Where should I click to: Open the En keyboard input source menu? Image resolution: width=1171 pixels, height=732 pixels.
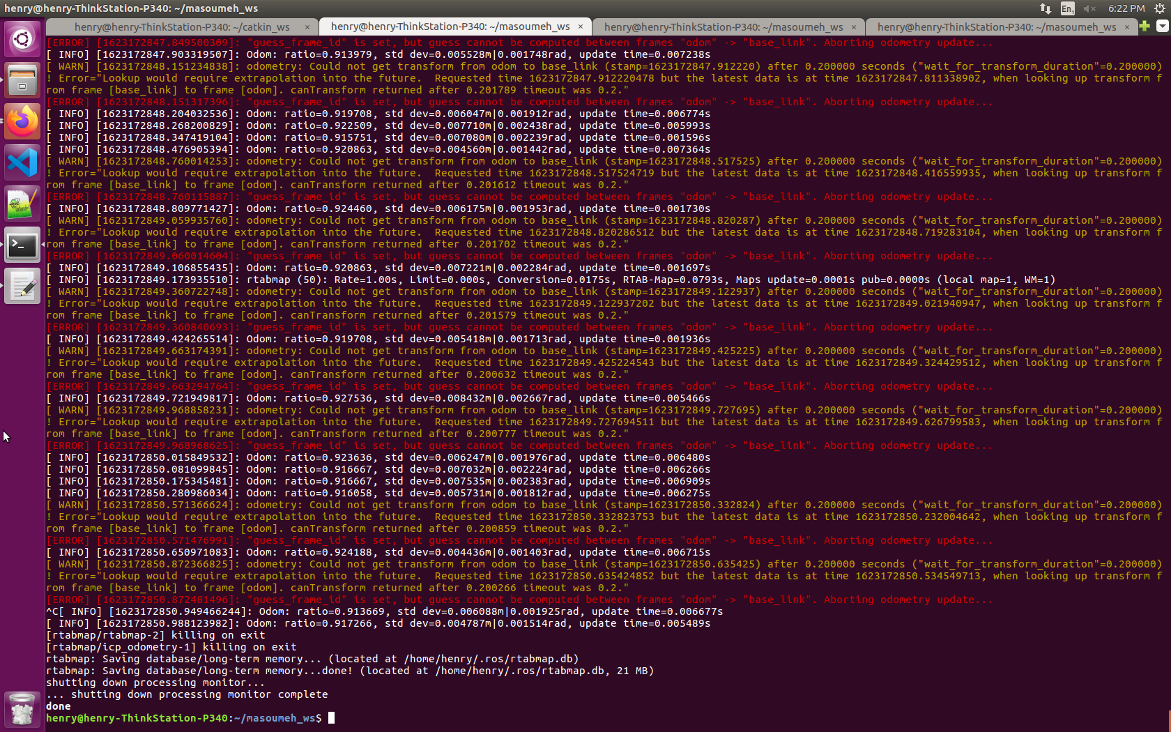(1067, 8)
